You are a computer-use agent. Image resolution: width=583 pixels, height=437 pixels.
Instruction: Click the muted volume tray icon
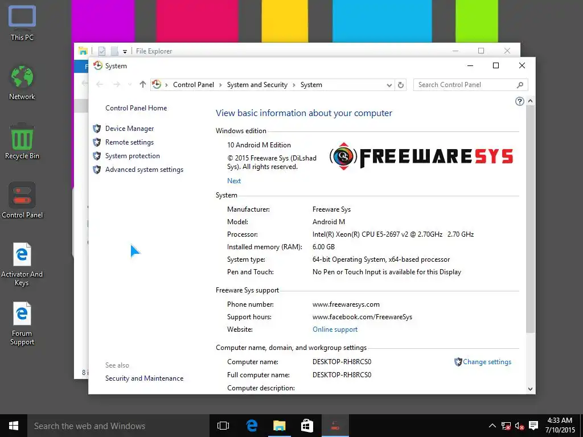(519, 426)
